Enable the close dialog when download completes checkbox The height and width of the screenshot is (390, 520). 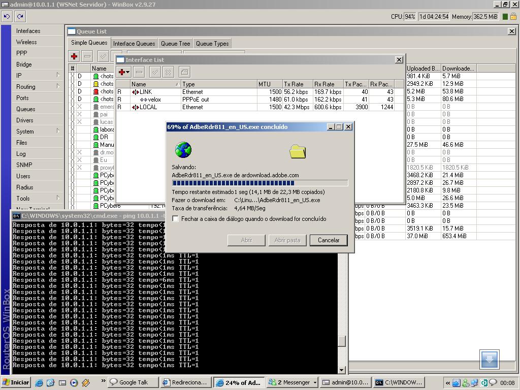click(x=176, y=219)
